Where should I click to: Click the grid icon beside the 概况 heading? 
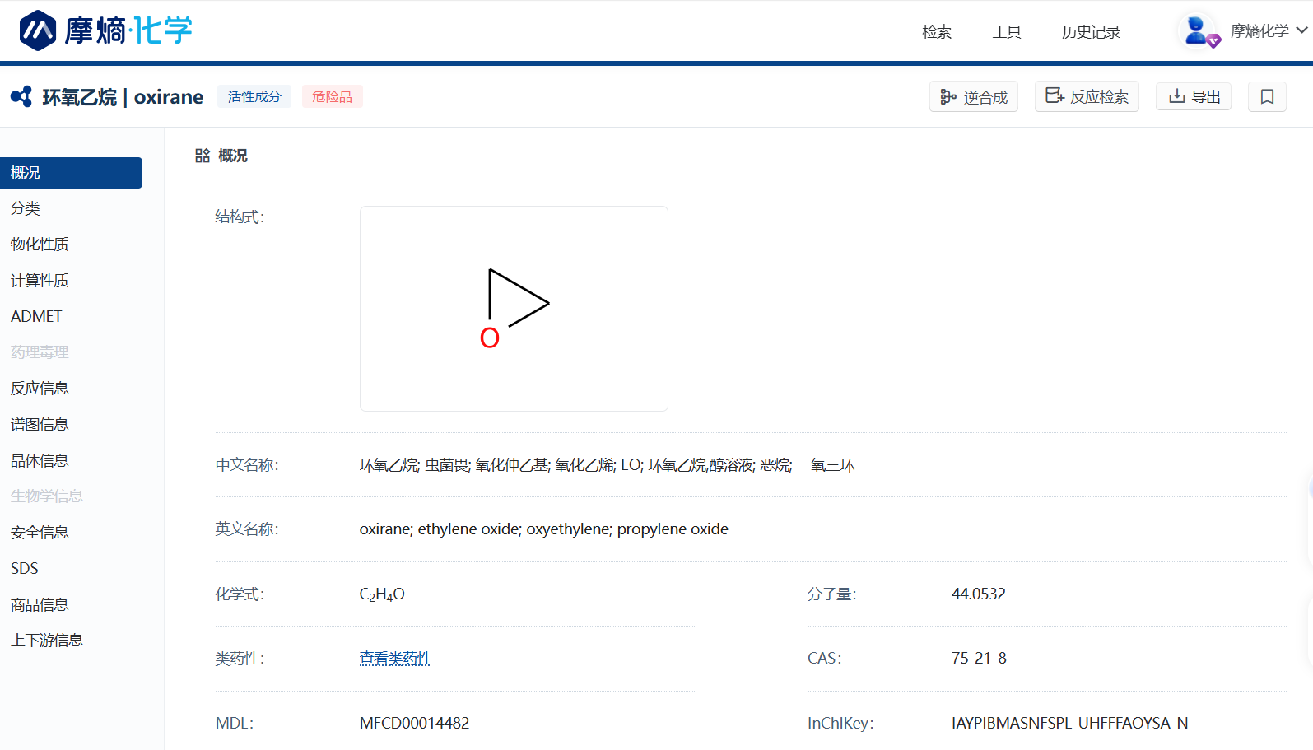(203, 156)
